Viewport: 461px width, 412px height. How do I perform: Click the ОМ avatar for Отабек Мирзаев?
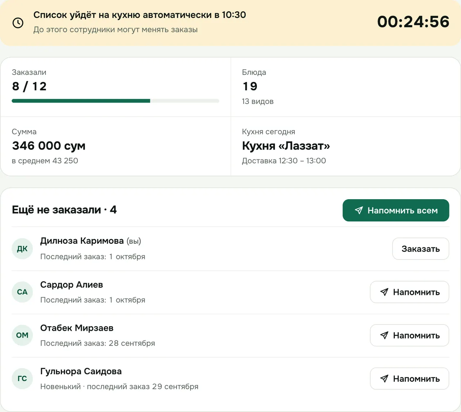click(x=22, y=335)
